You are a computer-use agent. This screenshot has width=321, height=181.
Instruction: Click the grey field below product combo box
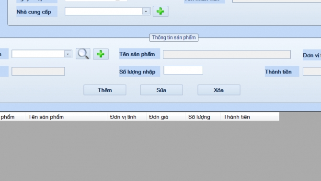tap(38, 71)
